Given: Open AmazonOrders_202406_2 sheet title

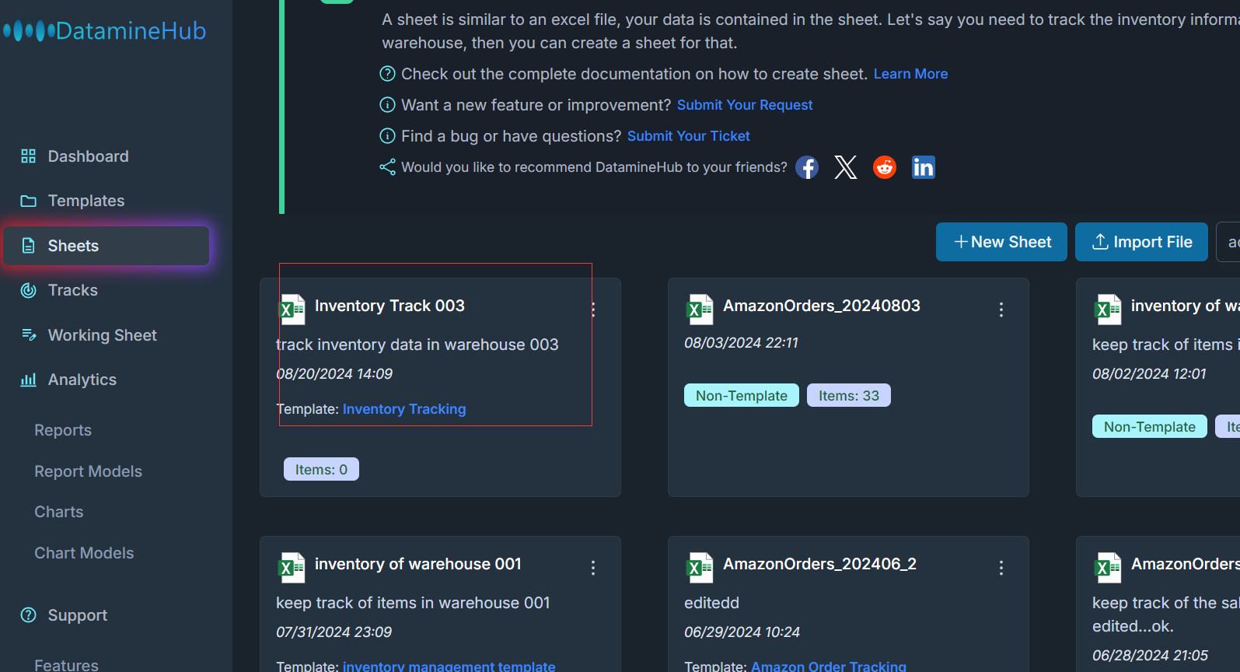Looking at the screenshot, I should coord(819,564).
